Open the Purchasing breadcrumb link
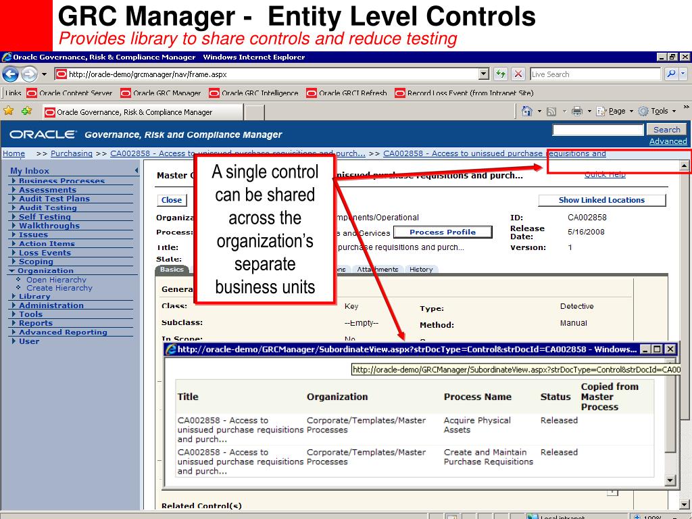 (72, 153)
